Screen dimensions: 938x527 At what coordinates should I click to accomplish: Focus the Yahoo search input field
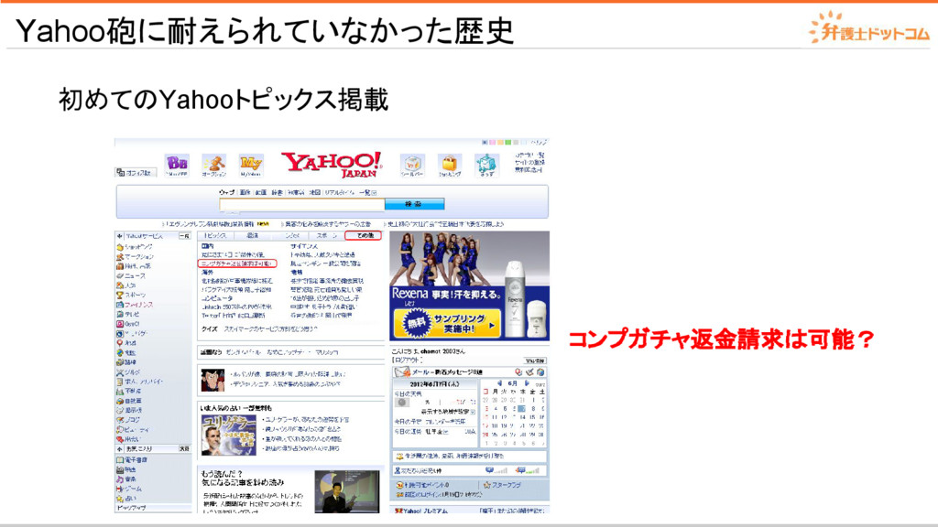(x=302, y=204)
